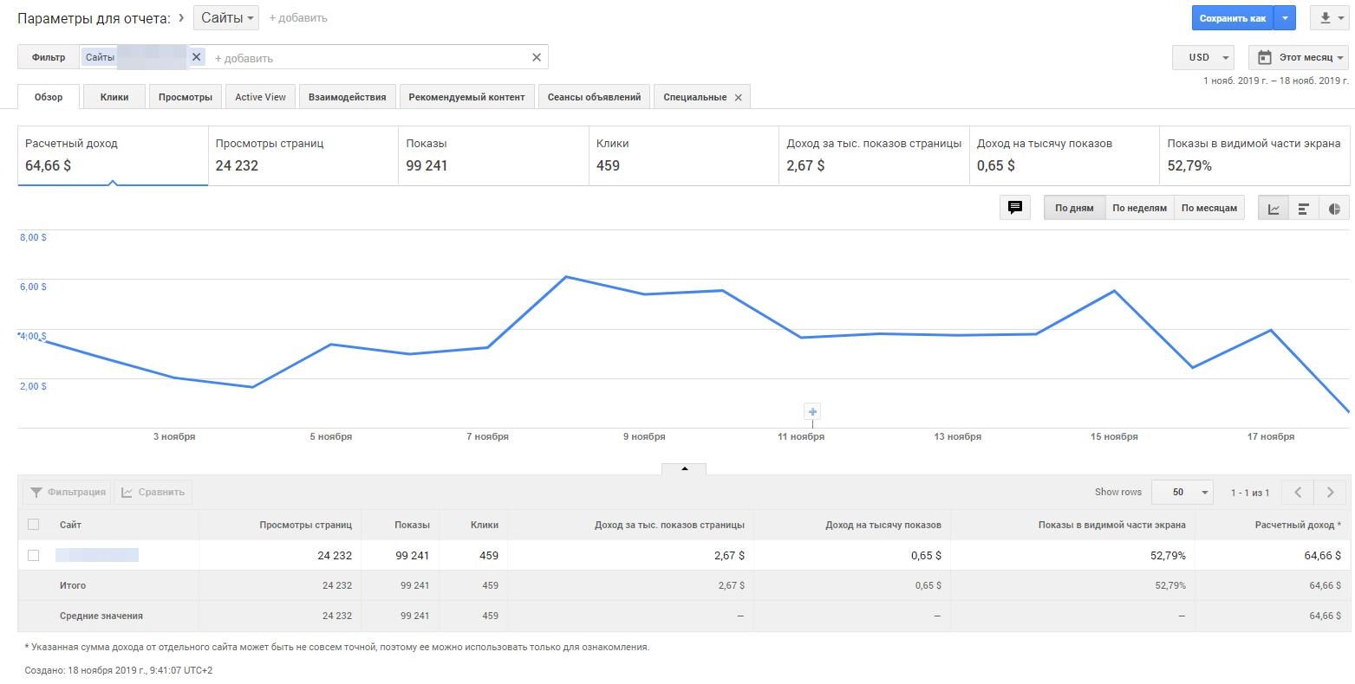This screenshot has width=1355, height=684.
Task: Tick the site row checkbox
Action: coord(34,555)
